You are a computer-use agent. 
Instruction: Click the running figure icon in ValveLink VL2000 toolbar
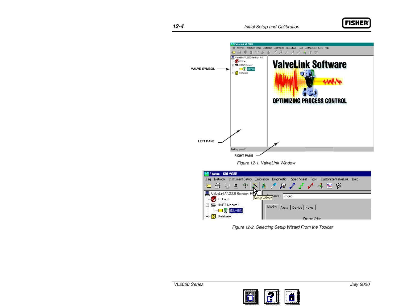(304, 52)
